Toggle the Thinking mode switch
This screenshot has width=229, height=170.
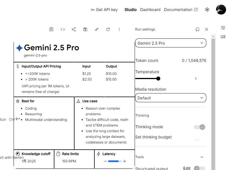pyautogui.click(x=200, y=127)
